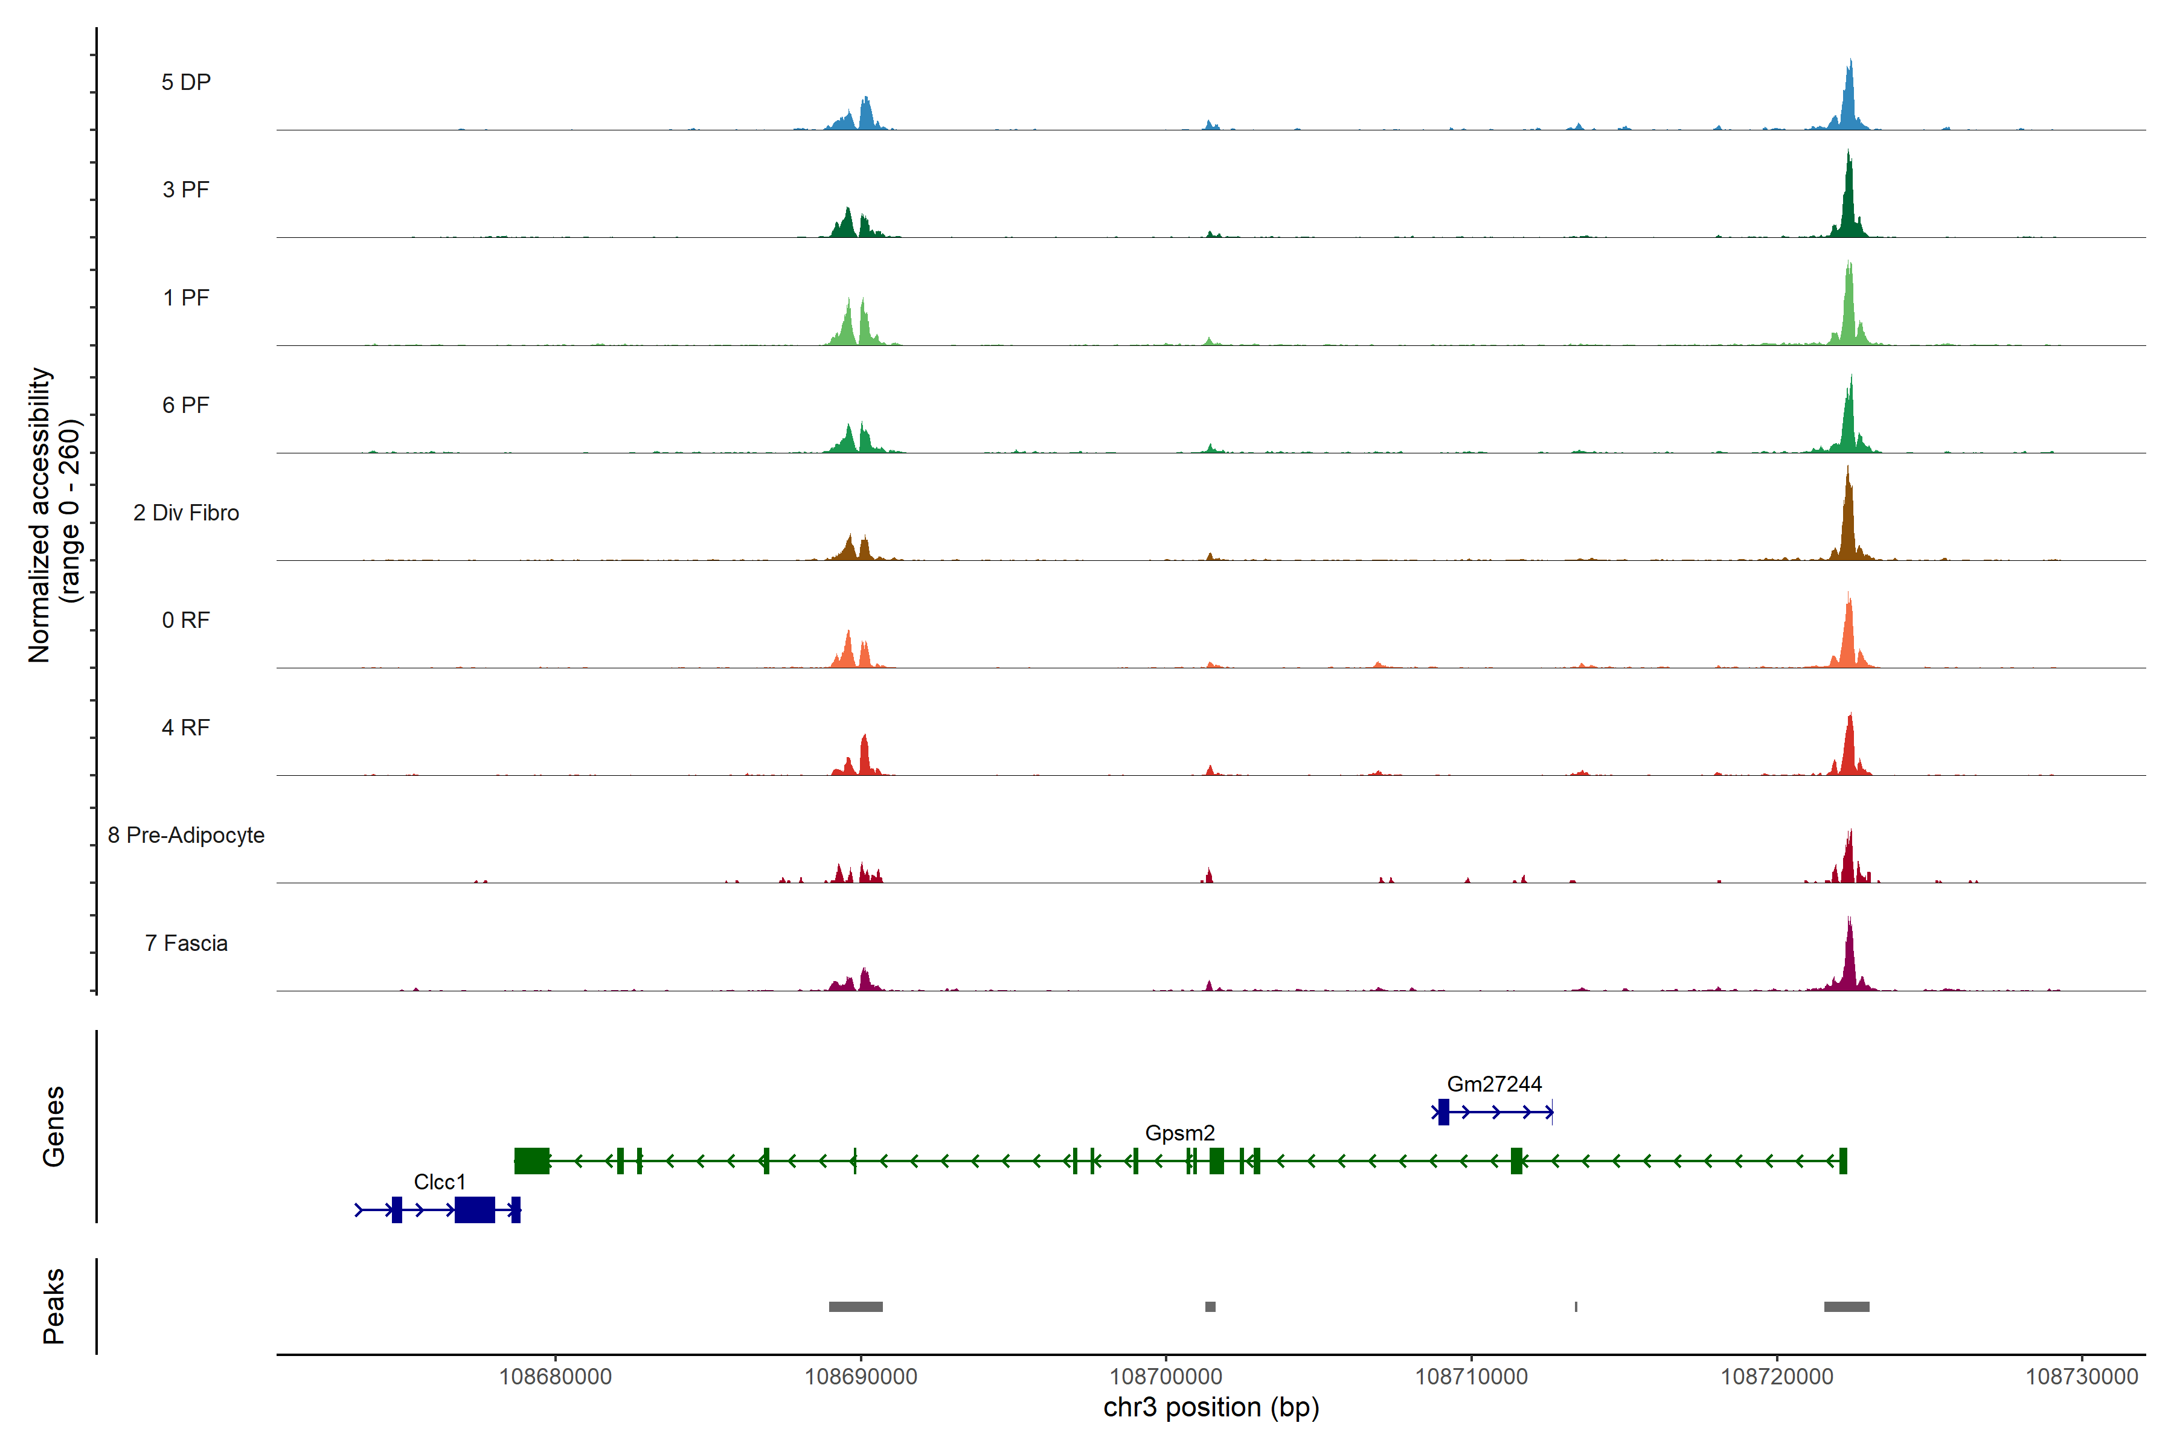2174x1449 pixels.
Task: Click the Gm27244 blue exon box
Action: point(1443,1112)
